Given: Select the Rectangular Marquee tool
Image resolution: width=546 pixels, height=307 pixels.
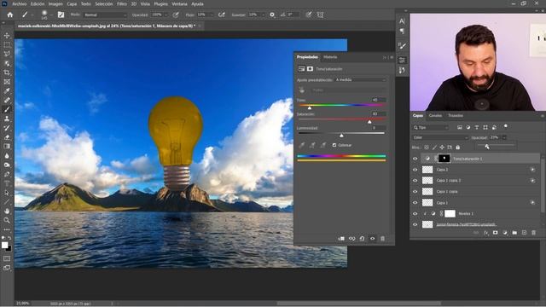Looking at the screenshot, I should tap(7, 45).
